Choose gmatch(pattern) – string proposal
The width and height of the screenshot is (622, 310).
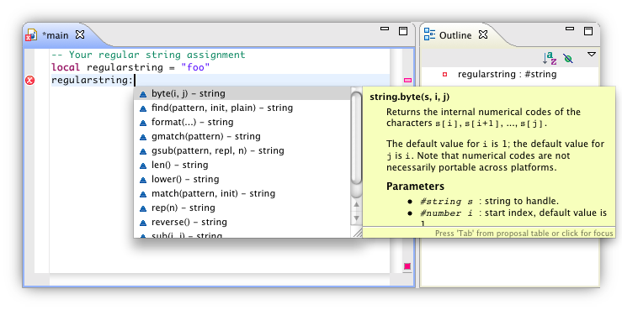tap(242, 136)
